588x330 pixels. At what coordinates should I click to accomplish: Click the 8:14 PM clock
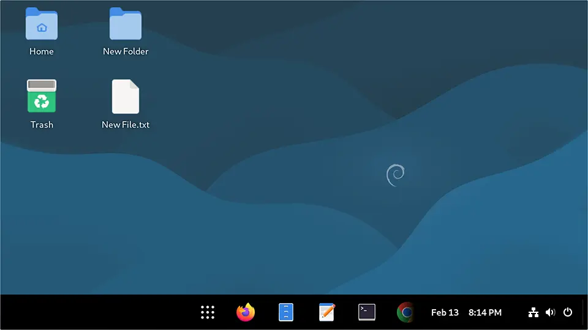[x=485, y=312]
